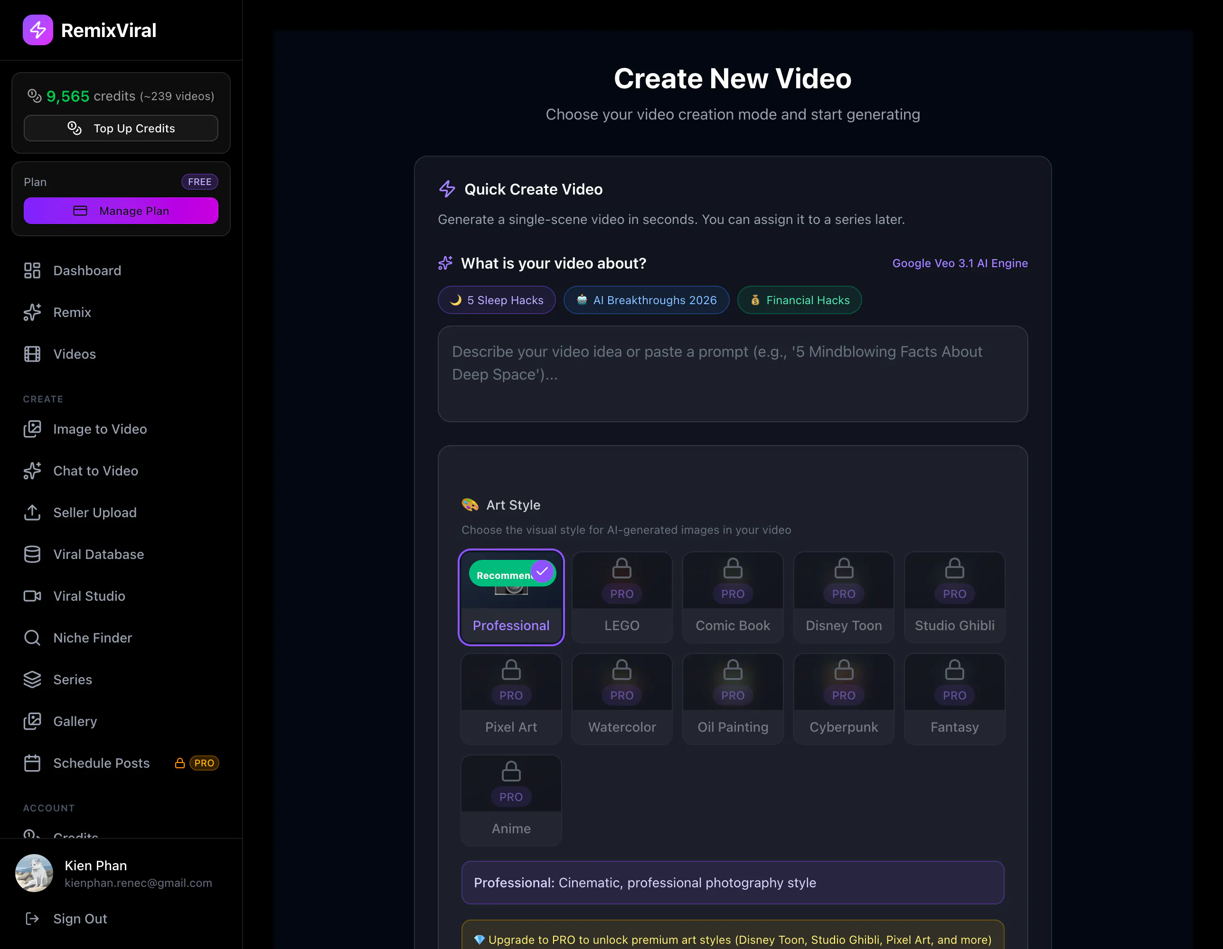This screenshot has width=1223, height=949.
Task: Select the Disney Toon art style
Action: point(843,597)
